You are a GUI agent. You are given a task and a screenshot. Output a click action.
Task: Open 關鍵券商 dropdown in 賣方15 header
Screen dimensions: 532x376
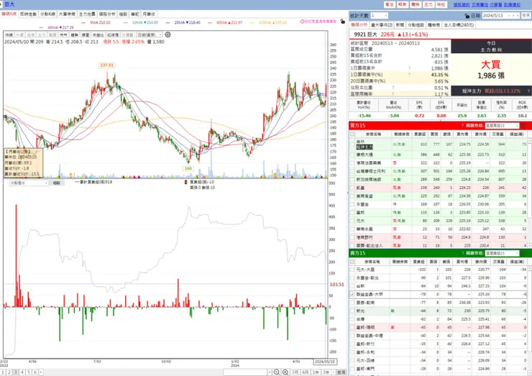coord(502,253)
